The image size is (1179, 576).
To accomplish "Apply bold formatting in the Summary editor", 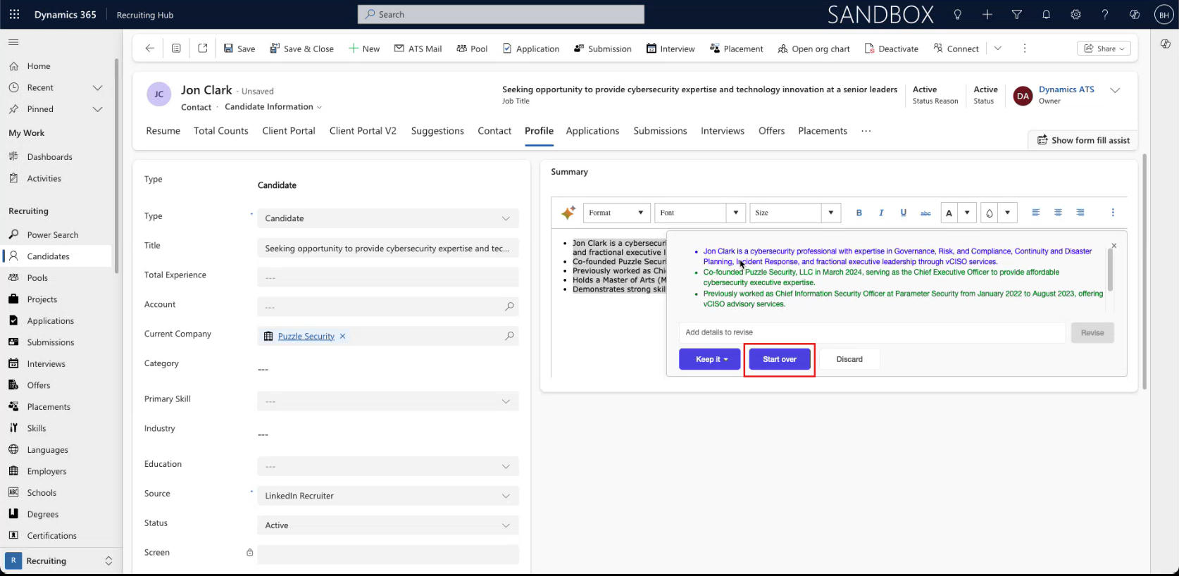I will point(859,213).
